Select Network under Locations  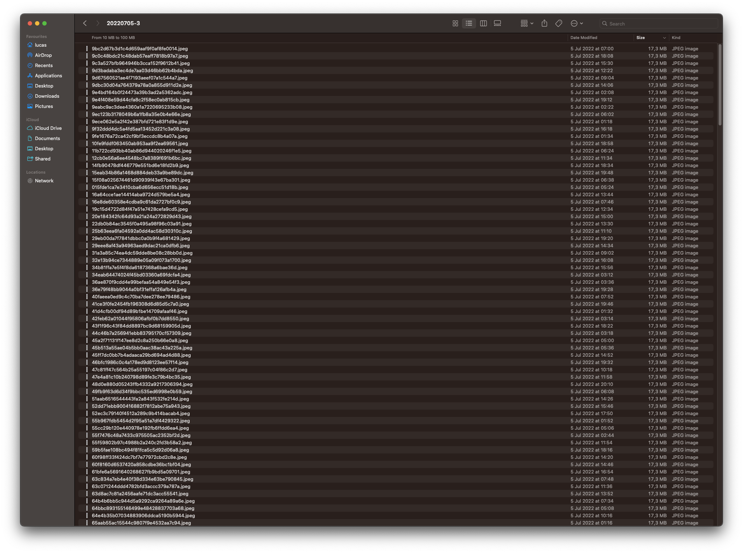click(44, 181)
